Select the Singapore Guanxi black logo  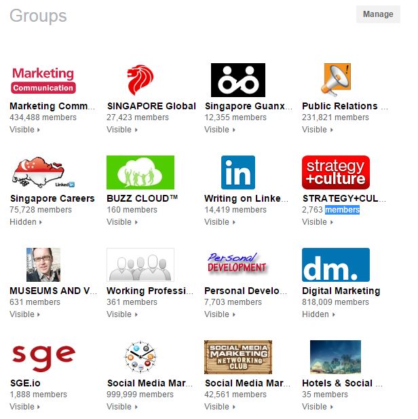(x=238, y=80)
